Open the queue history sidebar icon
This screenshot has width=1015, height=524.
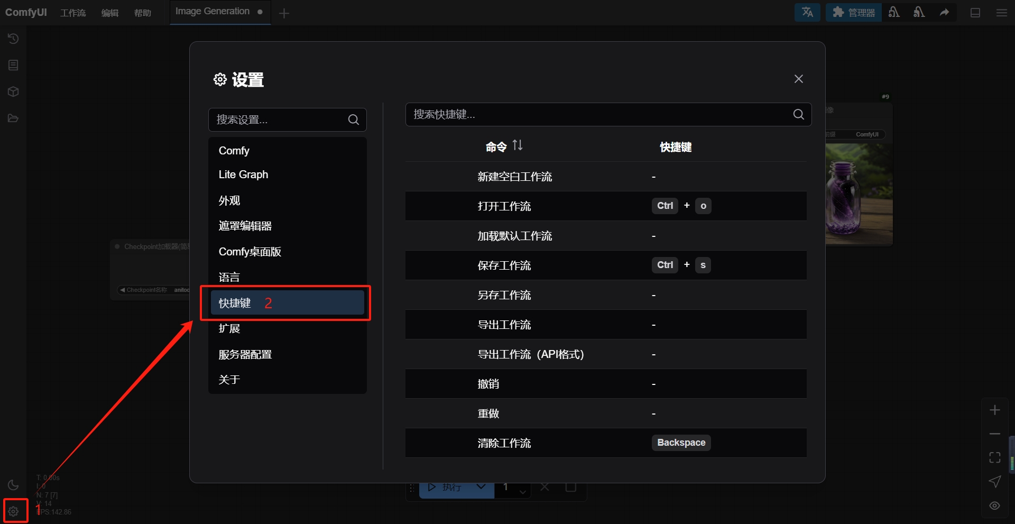pyautogui.click(x=13, y=39)
